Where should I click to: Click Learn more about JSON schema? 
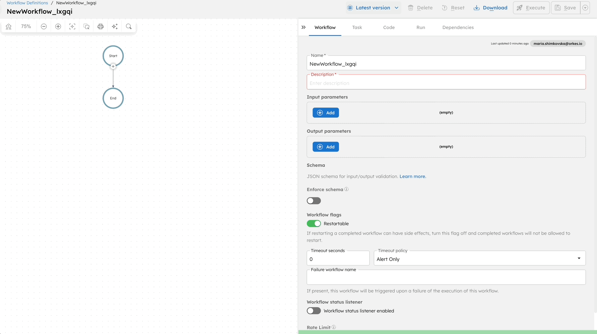(412, 176)
